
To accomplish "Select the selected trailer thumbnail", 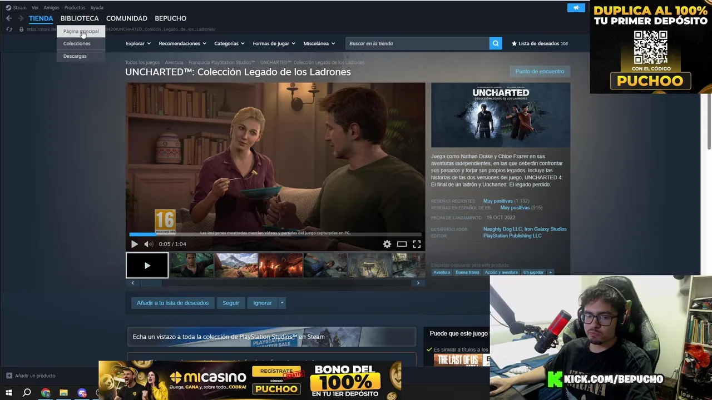I will 147,266.
